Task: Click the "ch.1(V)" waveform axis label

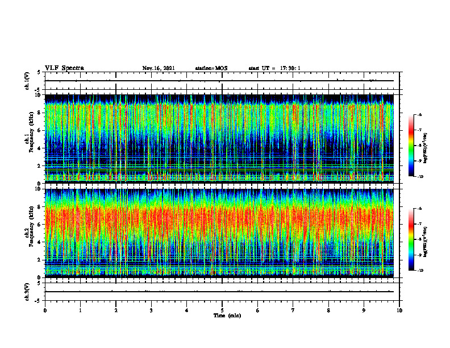Action: (27, 81)
